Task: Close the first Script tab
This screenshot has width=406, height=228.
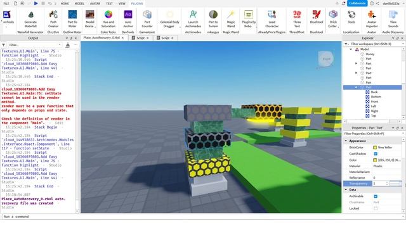Action: (x=148, y=38)
